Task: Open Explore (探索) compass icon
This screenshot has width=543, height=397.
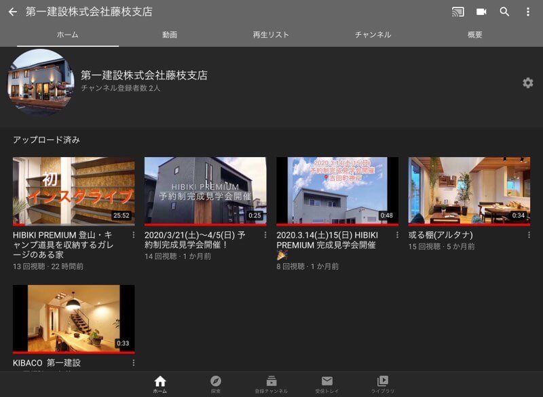Action: tap(216, 384)
